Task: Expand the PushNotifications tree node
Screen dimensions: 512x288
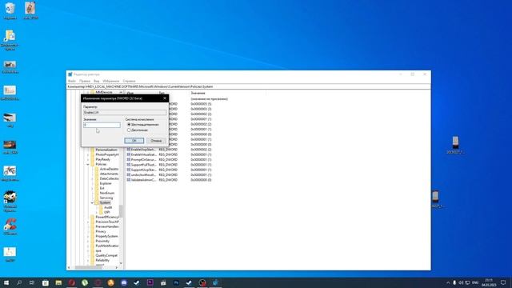Action: [88, 246]
